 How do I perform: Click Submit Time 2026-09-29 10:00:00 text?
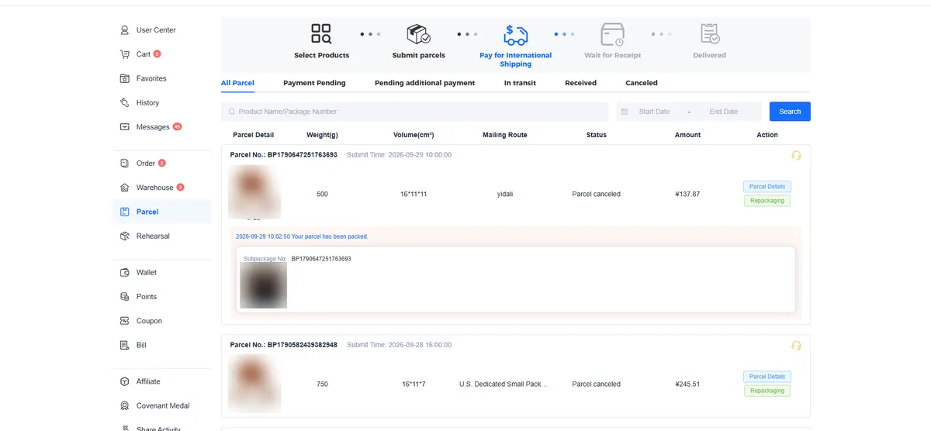point(399,155)
